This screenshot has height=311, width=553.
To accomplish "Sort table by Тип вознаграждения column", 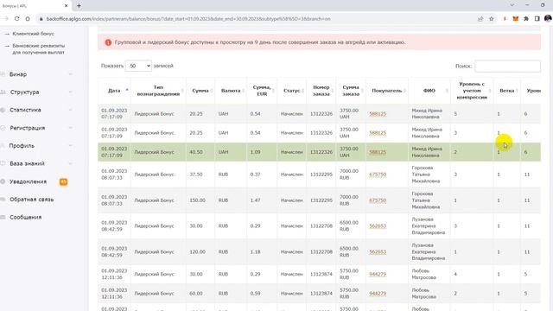I will point(158,91).
